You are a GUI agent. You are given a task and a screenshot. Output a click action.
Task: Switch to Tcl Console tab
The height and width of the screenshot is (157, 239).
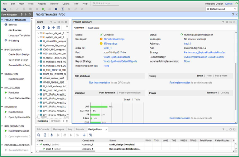[x=43, y=129]
